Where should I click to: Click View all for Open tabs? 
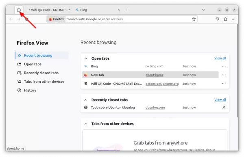pyautogui.click(x=220, y=58)
